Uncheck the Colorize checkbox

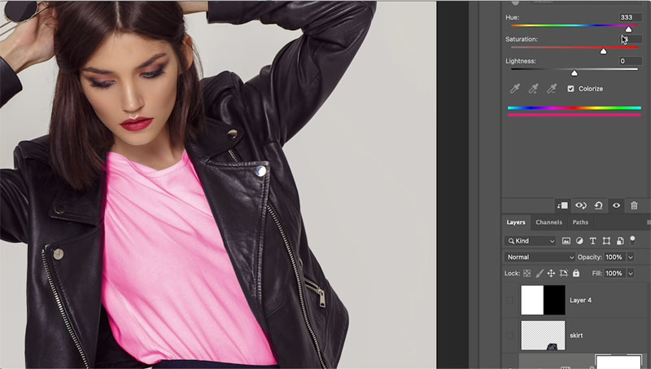[571, 89]
